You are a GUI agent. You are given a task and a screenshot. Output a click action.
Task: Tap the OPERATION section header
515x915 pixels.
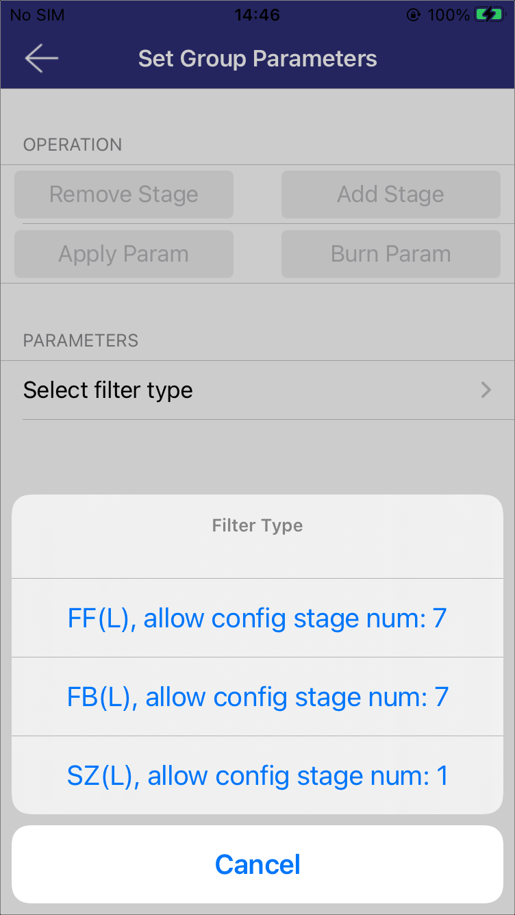73,145
